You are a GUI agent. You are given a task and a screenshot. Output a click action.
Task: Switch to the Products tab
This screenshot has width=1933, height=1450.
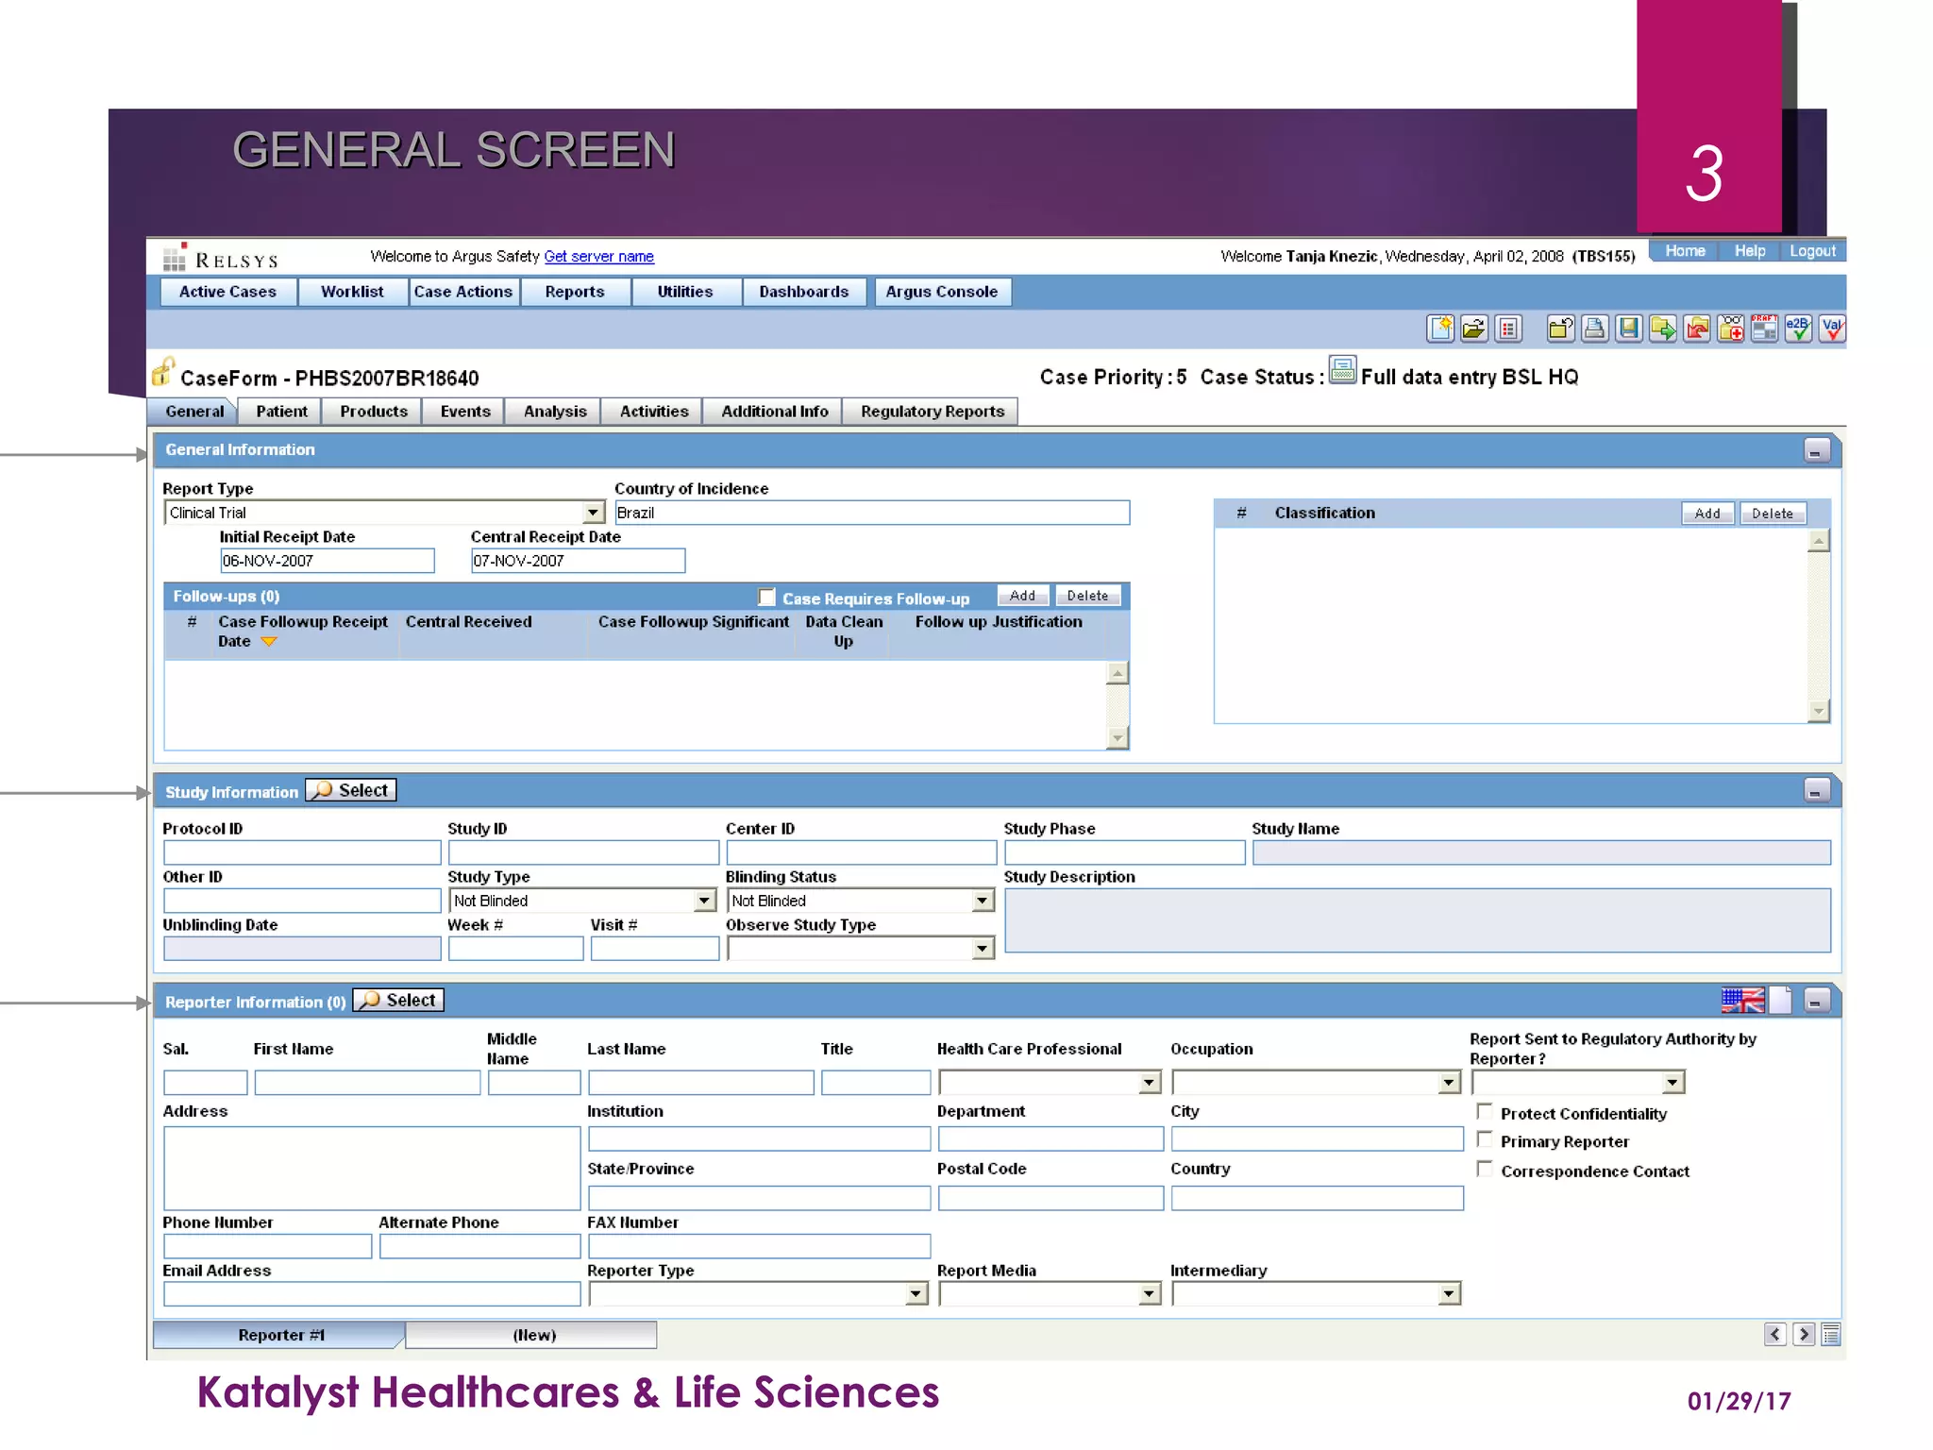pos(374,412)
